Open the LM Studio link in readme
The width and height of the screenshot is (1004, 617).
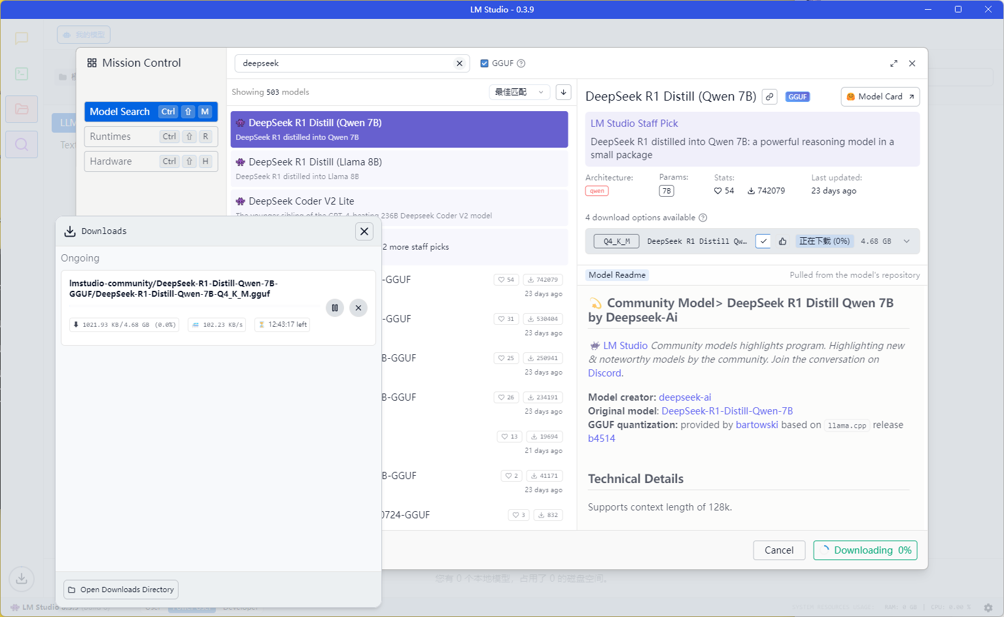(x=625, y=346)
